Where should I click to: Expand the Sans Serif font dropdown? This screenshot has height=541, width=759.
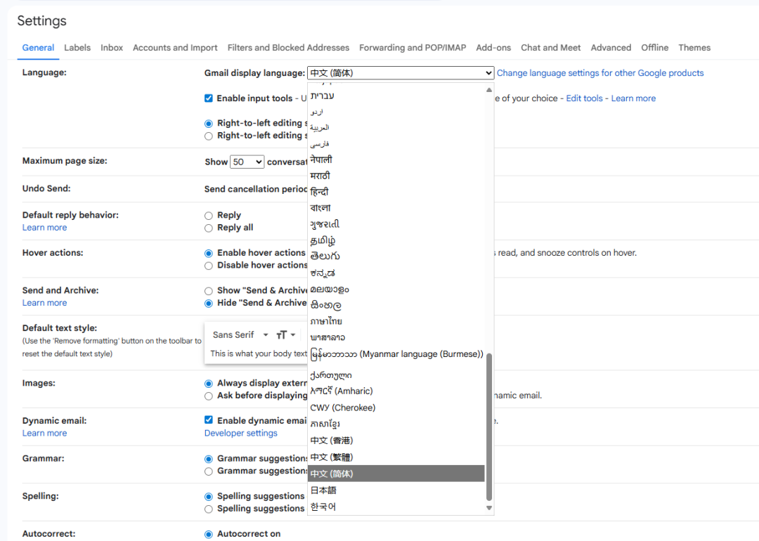tap(241, 335)
